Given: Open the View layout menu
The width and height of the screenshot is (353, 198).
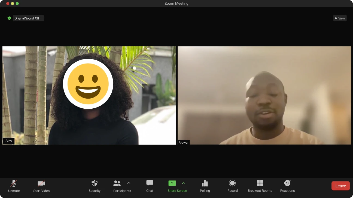Looking at the screenshot, I should [340, 18].
